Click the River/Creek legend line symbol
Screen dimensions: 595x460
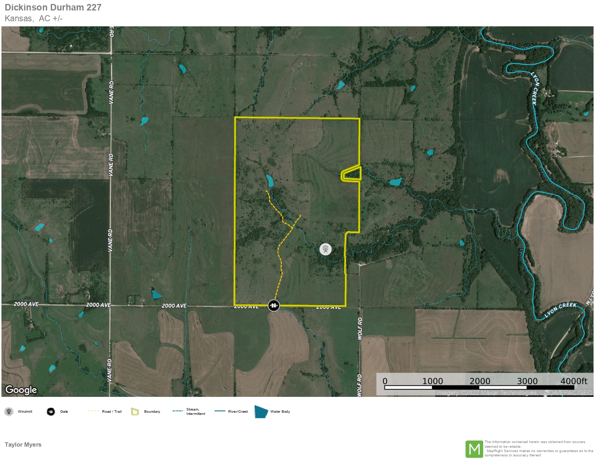pos(220,411)
